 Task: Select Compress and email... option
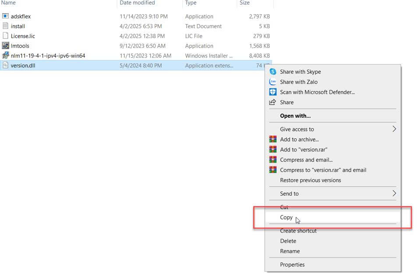(x=306, y=159)
